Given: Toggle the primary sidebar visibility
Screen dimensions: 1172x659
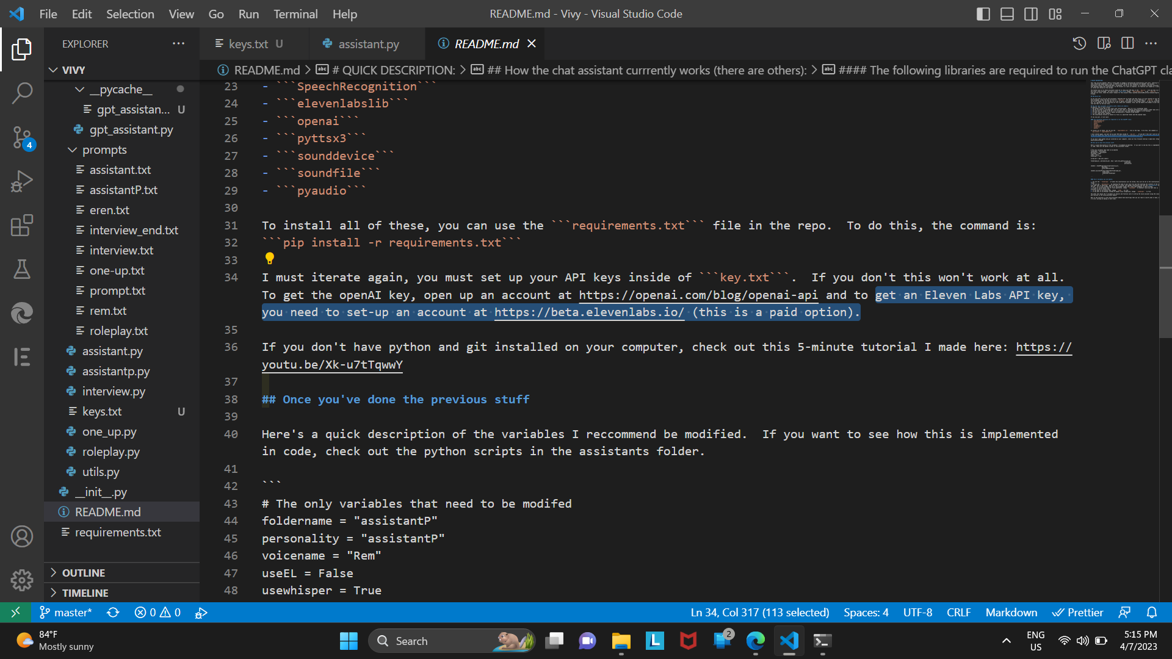Looking at the screenshot, I should (x=983, y=13).
